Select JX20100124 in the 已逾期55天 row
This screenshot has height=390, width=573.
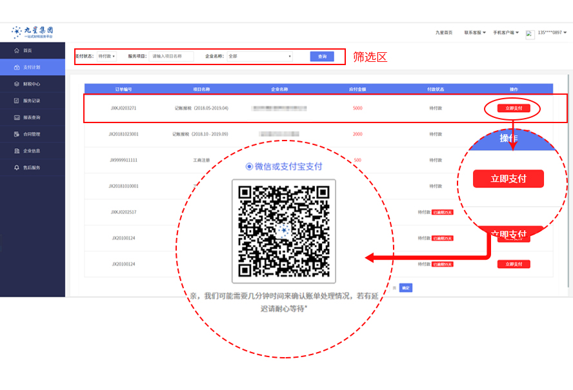pyautogui.click(x=123, y=264)
